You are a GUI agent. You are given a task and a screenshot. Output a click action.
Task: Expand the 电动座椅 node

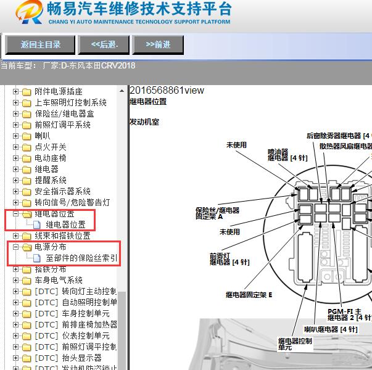pyautogui.click(x=15, y=158)
